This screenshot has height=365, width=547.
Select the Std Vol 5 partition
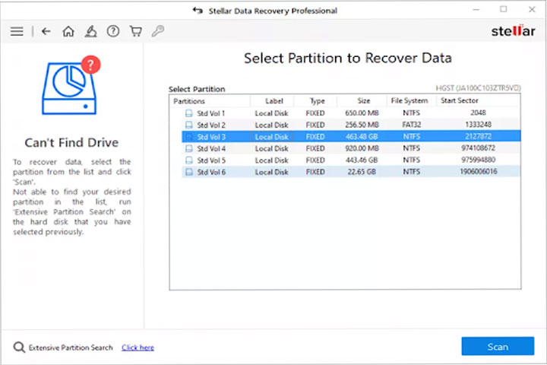351,160
